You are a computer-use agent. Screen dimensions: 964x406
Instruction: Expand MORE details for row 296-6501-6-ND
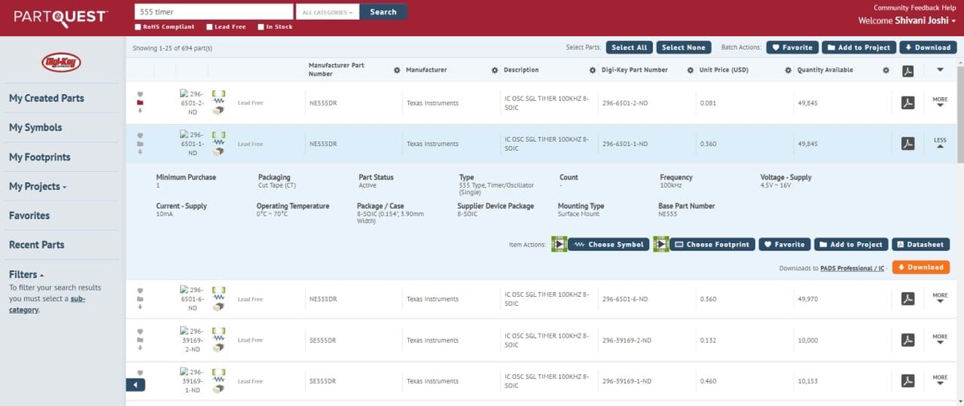point(940,298)
